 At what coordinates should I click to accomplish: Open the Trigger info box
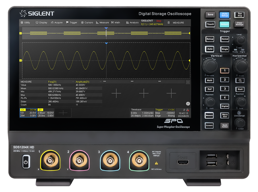tap(165, 113)
